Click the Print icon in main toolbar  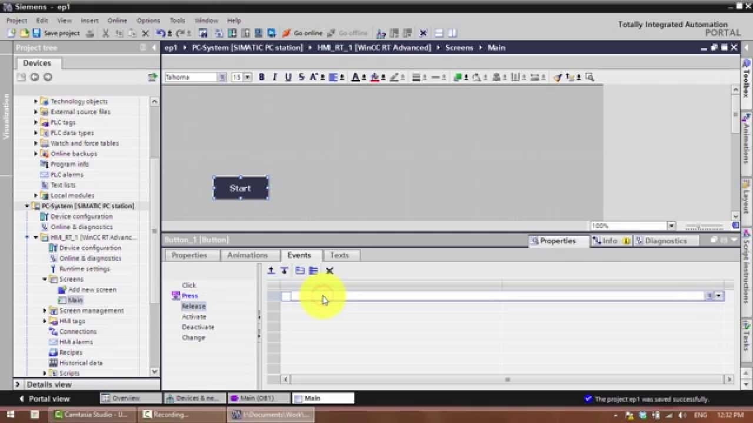(90, 33)
